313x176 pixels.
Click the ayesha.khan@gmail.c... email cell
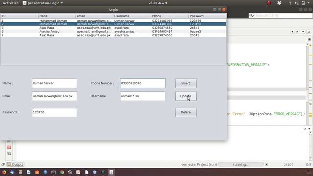coord(94,31)
